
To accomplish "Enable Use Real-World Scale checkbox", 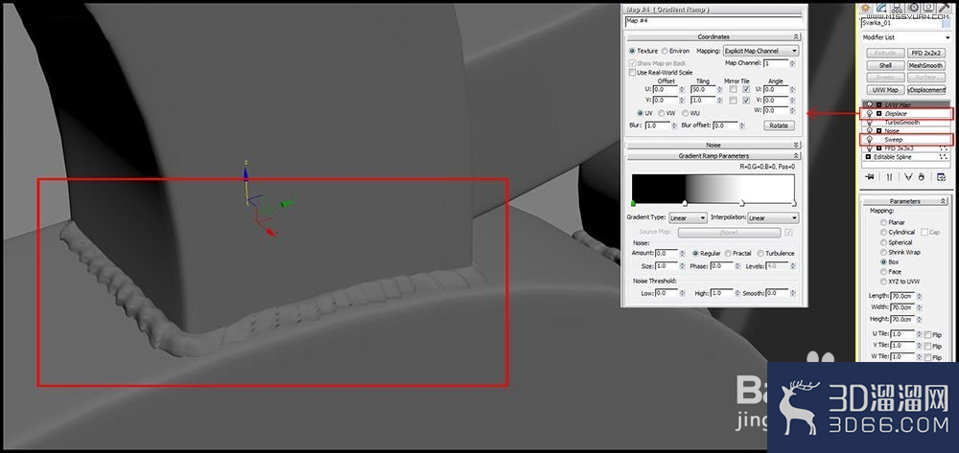I will tap(632, 72).
